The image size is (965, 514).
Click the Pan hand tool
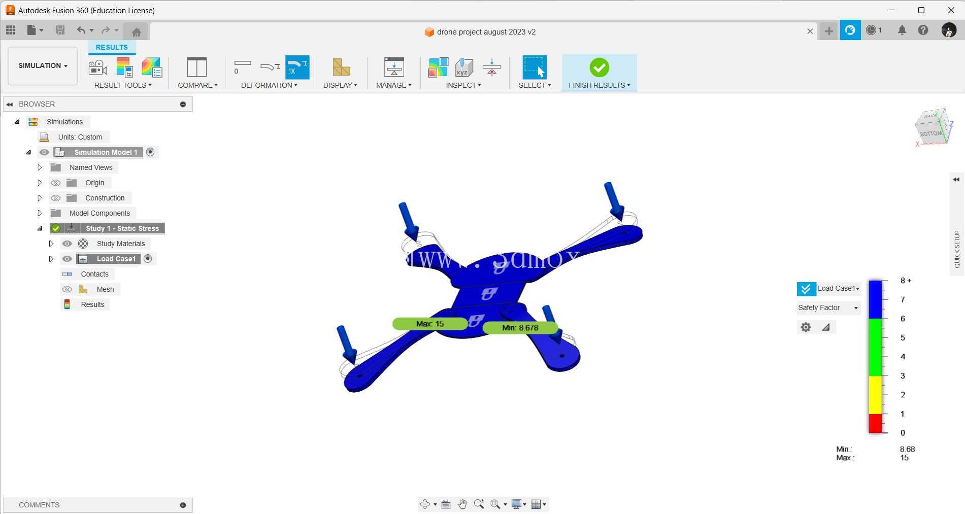[462, 504]
